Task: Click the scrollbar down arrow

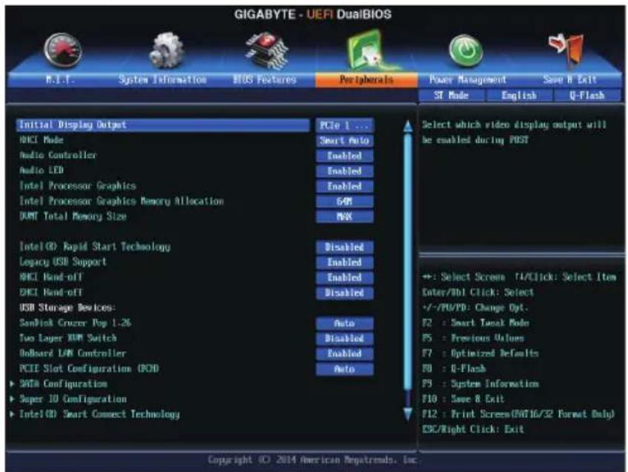Action: [x=408, y=414]
